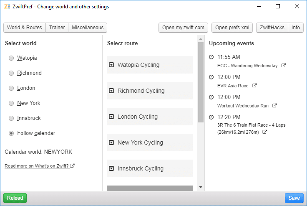
Task: Maximize the ZwiftPref window
Action: coord(278,6)
